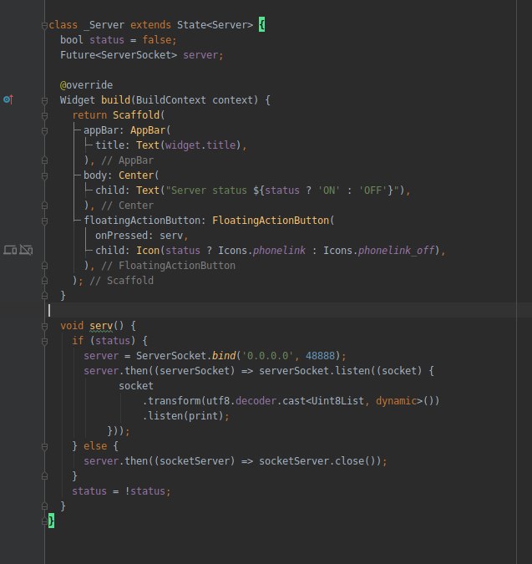Viewport: 532px width, 564px height.
Task: Click the '0.0.0.0' address string
Action: (268, 356)
